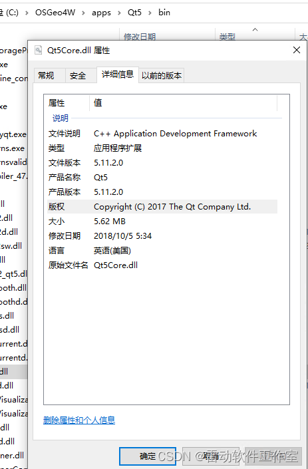Click the 属性 column header

(x=67, y=103)
